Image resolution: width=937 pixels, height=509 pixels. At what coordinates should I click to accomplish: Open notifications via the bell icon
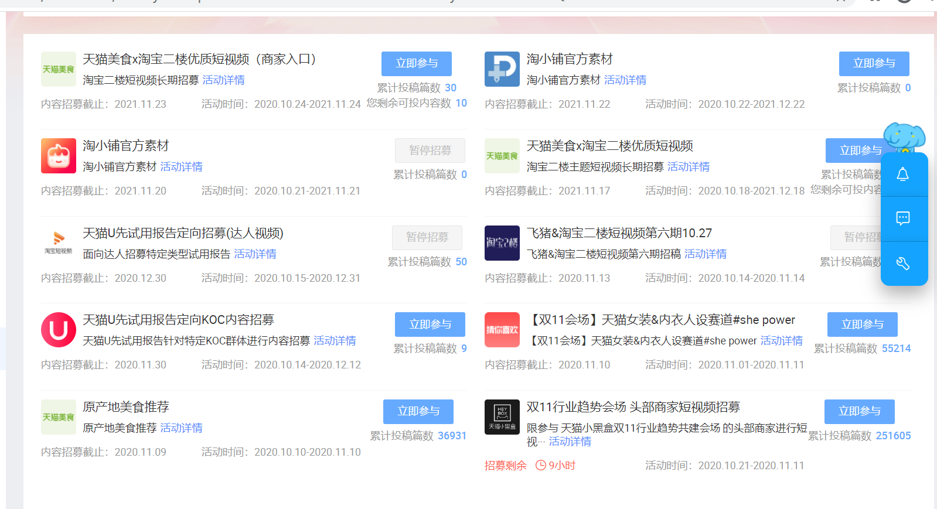[x=903, y=175]
